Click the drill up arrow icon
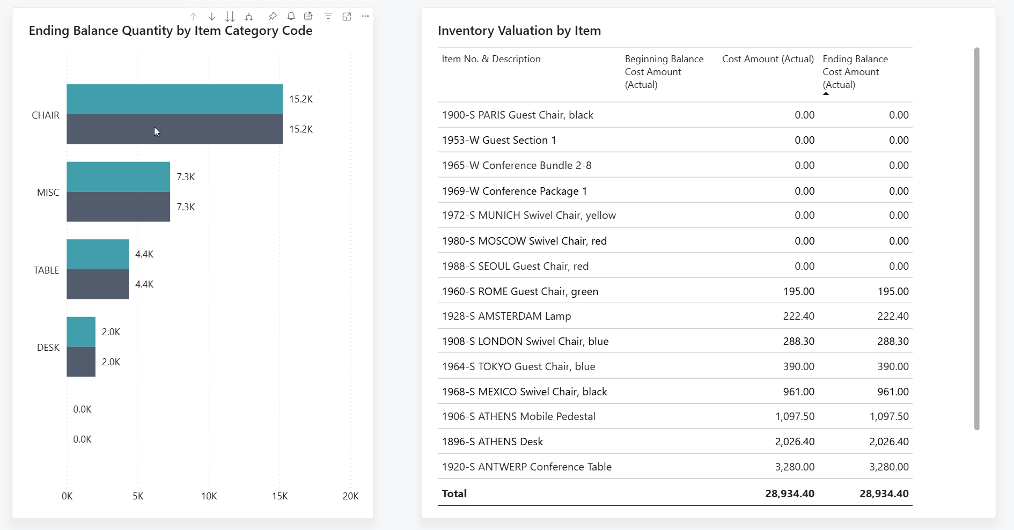 pos(194,17)
